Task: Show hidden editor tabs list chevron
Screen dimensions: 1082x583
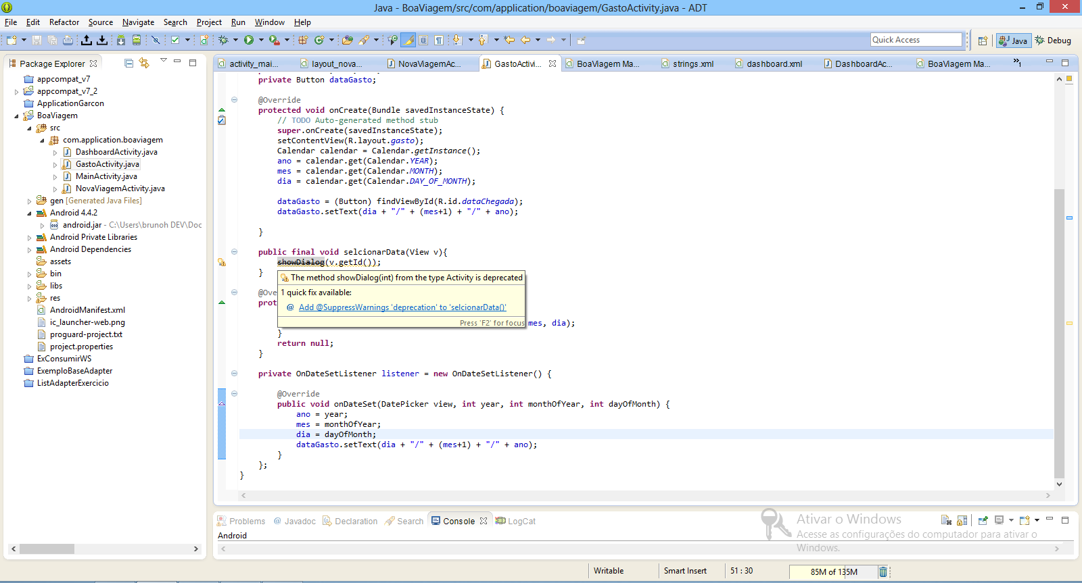Action: pyautogui.click(x=1016, y=62)
